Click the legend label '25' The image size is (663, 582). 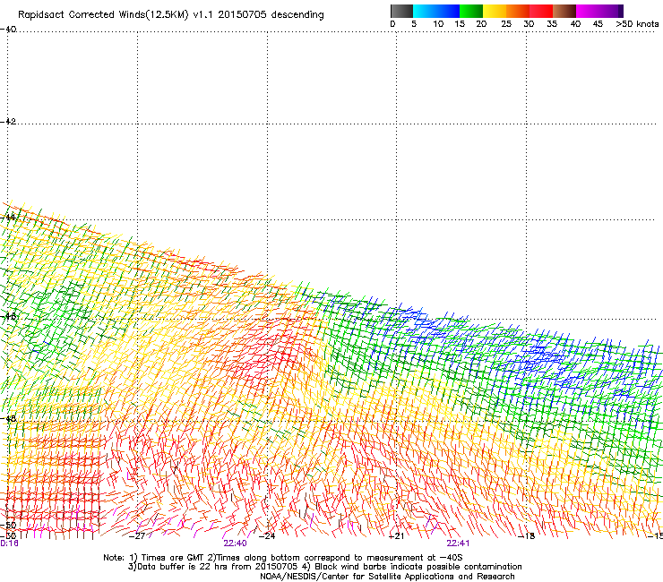[506, 24]
